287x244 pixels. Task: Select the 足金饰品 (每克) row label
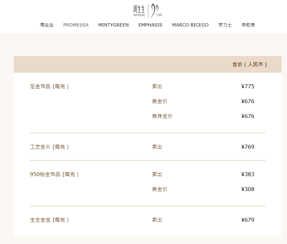pos(49,86)
